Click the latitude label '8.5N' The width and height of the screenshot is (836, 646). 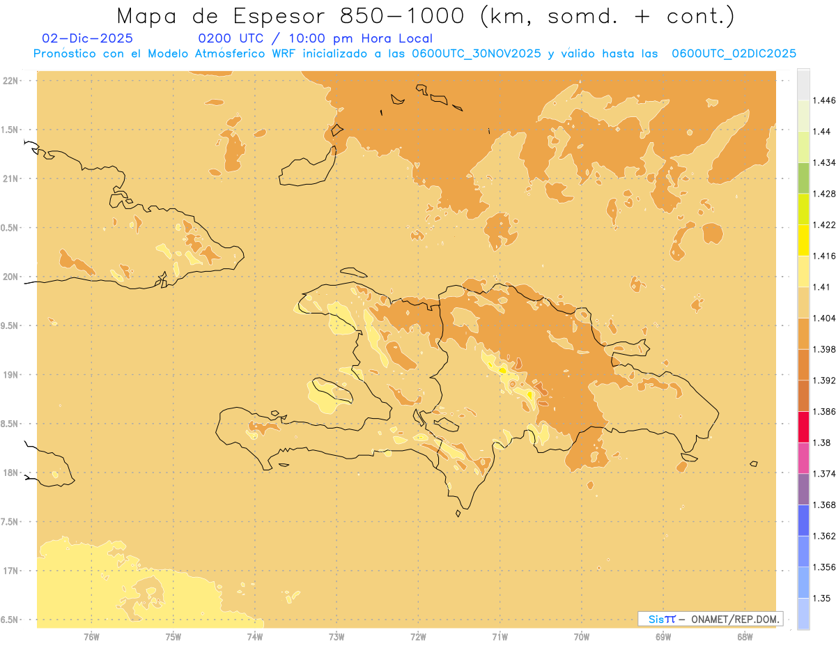(x=10, y=424)
